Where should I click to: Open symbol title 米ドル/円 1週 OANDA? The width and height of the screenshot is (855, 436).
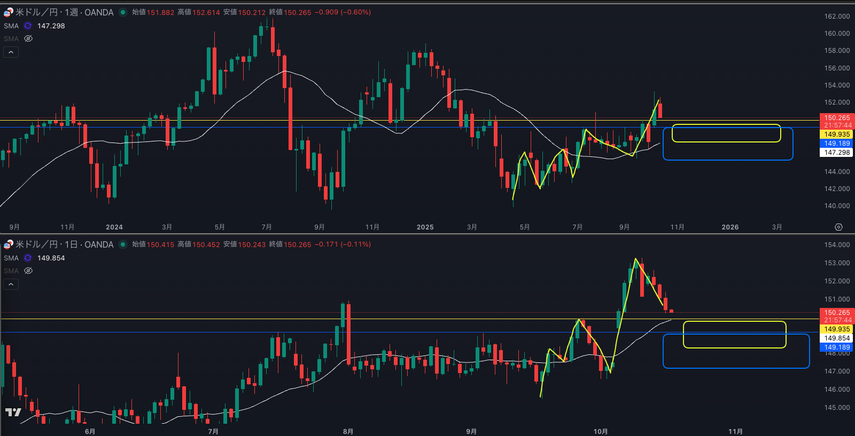tap(64, 12)
